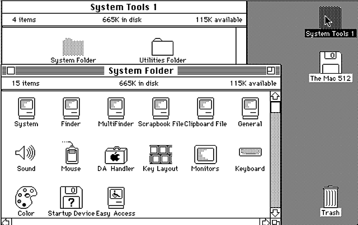This screenshot has height=225, width=358.
Task: Select the System file icon
Action: point(26,108)
